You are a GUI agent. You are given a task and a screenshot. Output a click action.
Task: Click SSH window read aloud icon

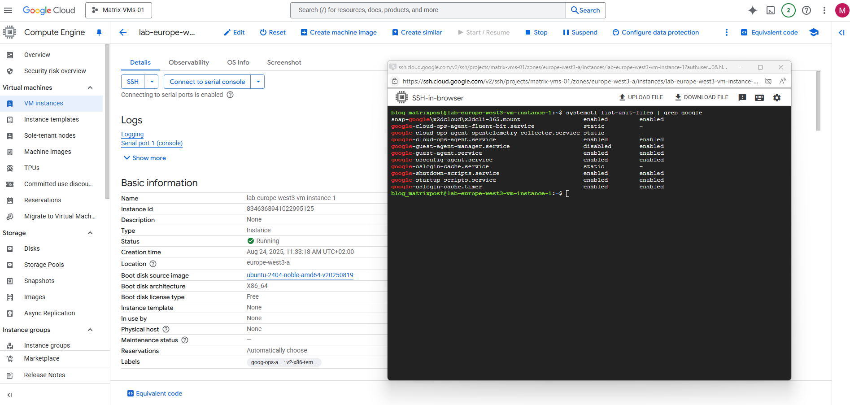[783, 81]
